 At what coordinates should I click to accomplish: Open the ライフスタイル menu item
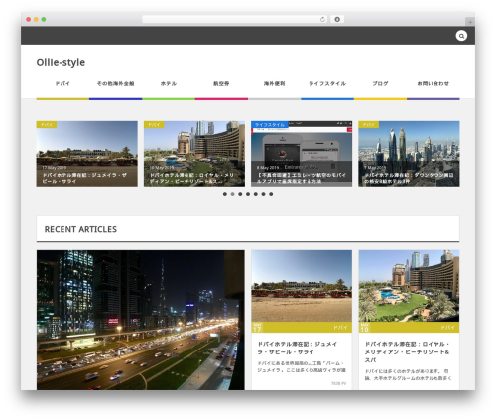tap(327, 84)
